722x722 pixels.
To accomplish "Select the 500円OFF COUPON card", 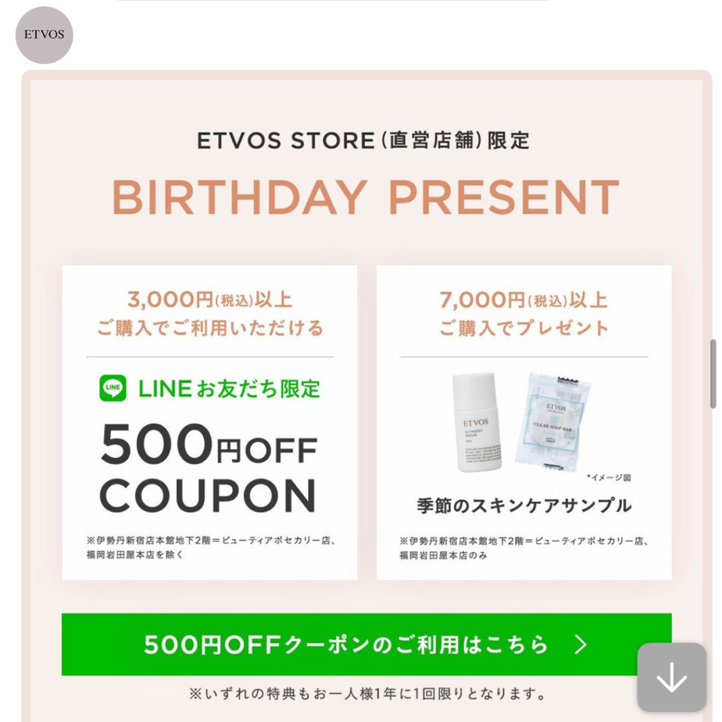I will point(210,422).
